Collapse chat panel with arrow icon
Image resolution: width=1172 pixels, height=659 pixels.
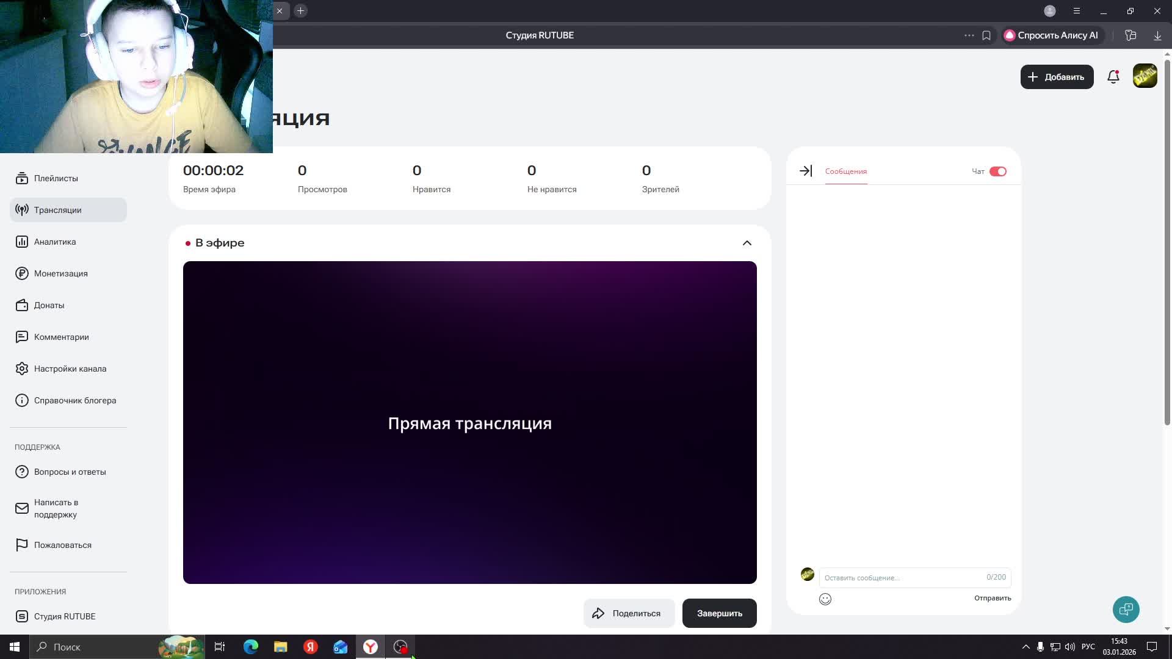click(x=806, y=171)
